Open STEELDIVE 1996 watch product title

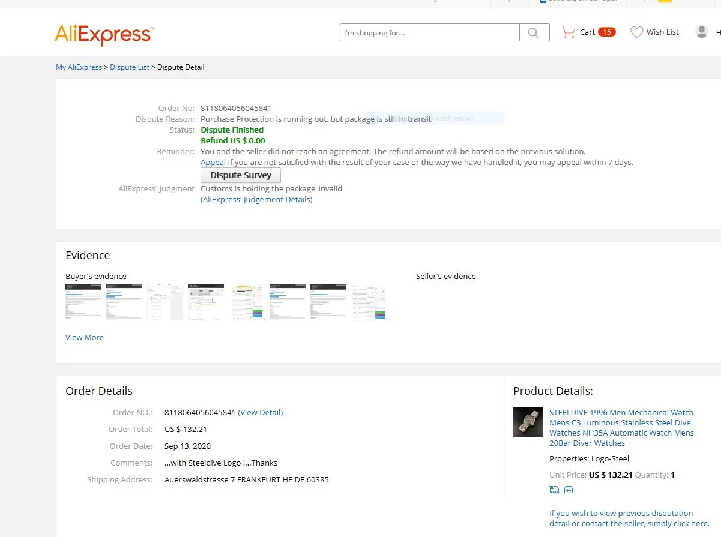[x=621, y=428]
